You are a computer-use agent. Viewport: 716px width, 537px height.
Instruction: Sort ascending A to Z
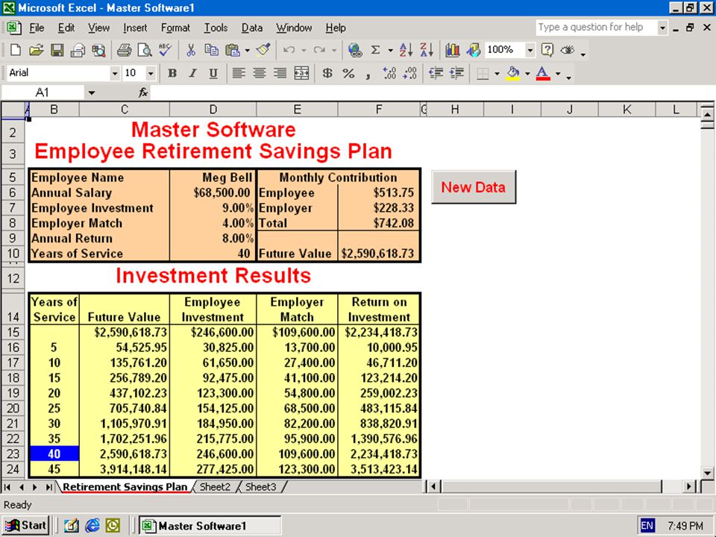point(406,50)
